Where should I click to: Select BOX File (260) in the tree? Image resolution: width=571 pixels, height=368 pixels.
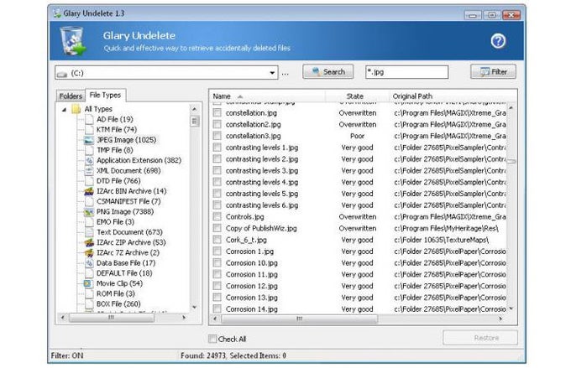point(118,304)
